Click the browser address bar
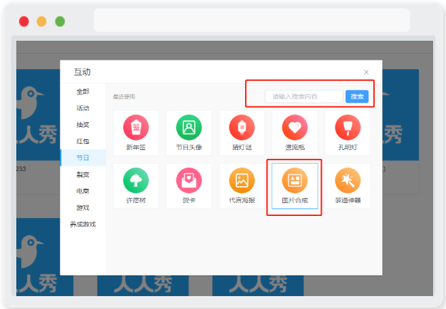This screenshot has width=446, height=309. [252, 20]
